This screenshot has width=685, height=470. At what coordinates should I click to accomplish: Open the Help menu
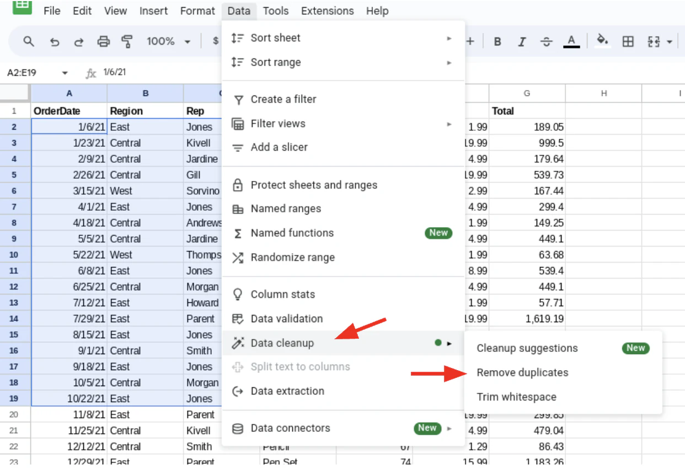(x=377, y=10)
